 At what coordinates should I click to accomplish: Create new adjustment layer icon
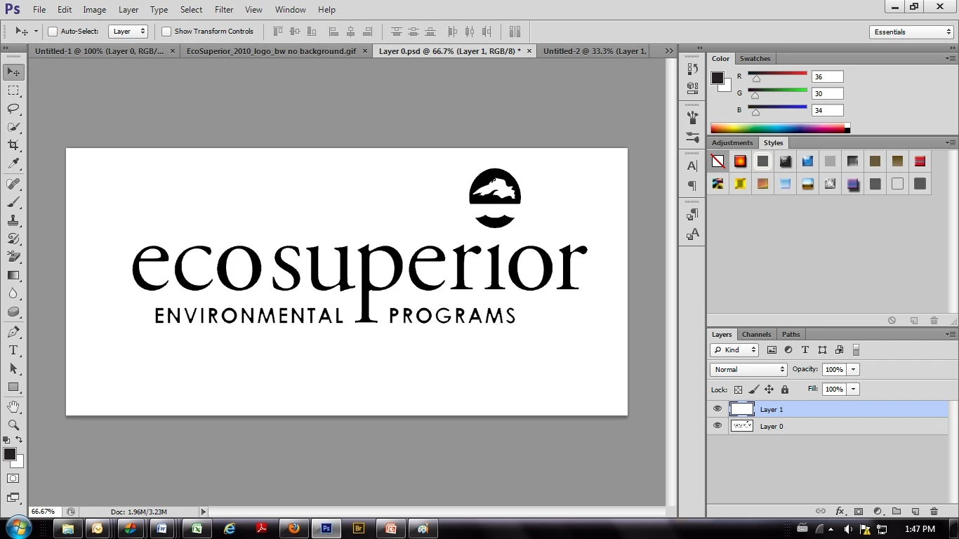pyautogui.click(x=878, y=512)
